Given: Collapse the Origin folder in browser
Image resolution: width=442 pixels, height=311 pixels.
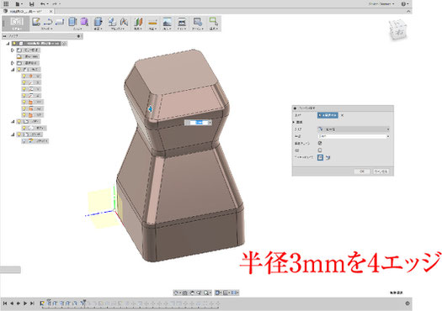Looking at the screenshot, I should pos(13,70).
